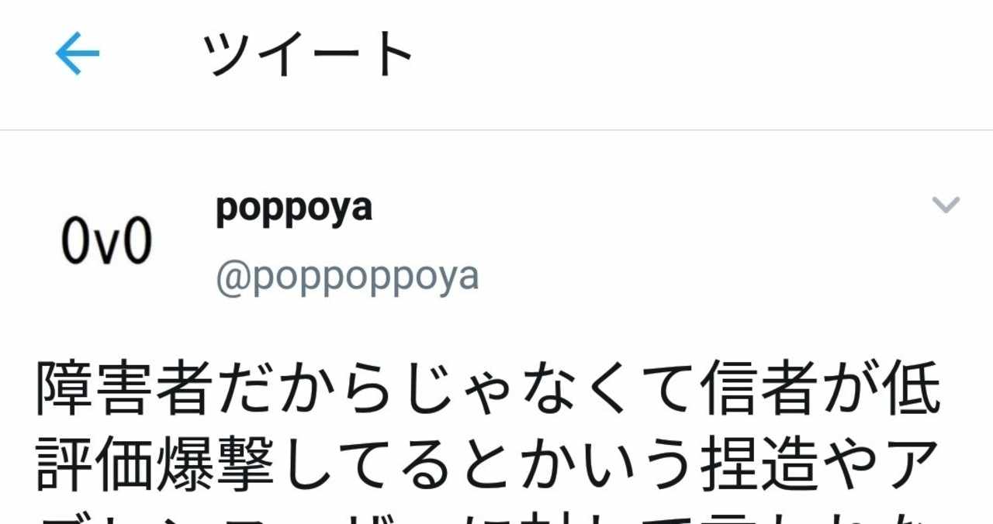993x524 pixels.
Task: Open the tweet options chevron menu
Action: [945, 205]
